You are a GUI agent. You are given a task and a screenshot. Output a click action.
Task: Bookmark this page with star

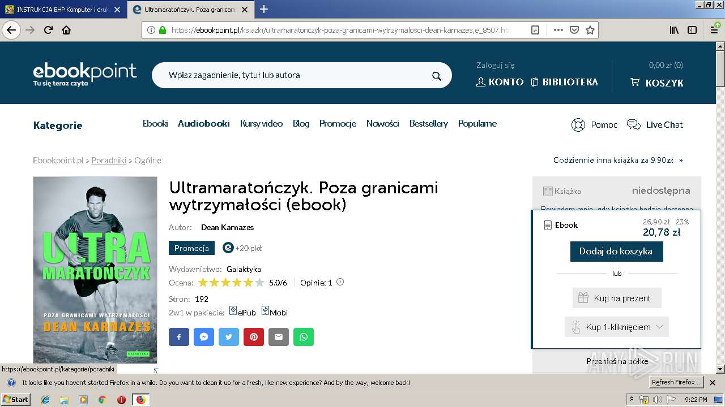click(590, 30)
